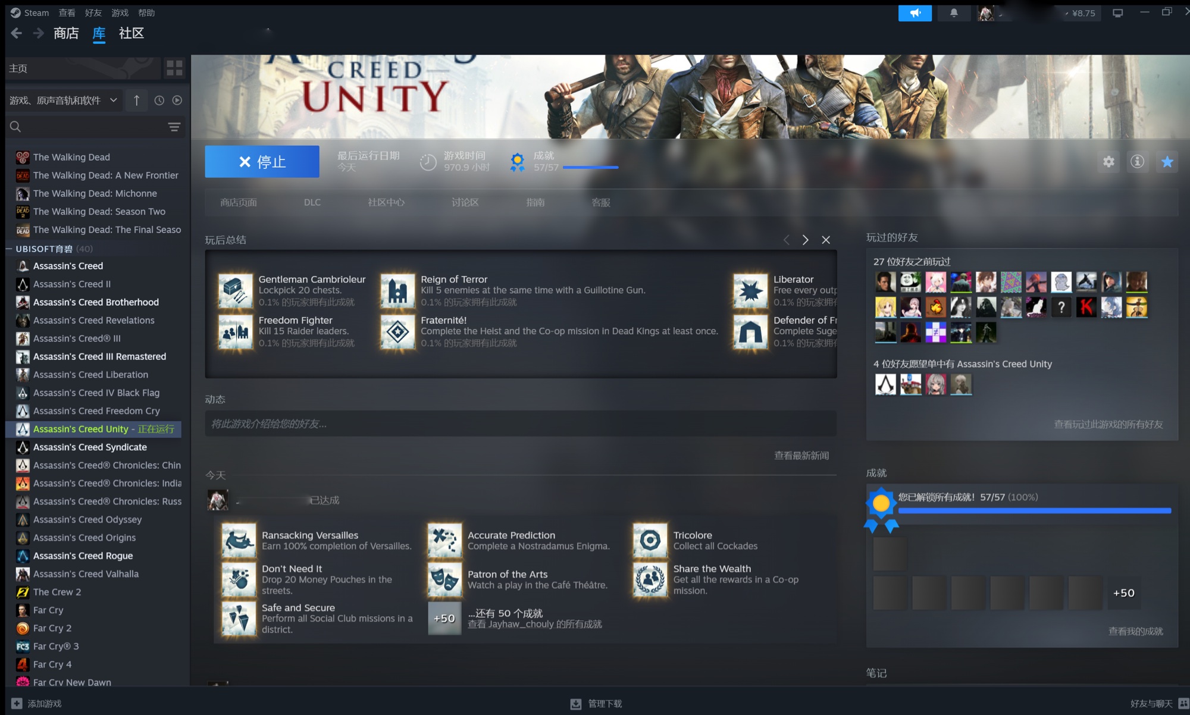The image size is (1190, 715).
Task: Open the 帮助 menu
Action: click(x=146, y=12)
